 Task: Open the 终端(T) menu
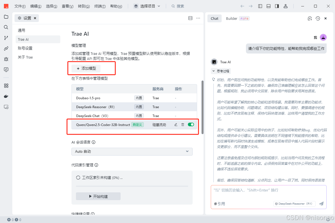[100, 6]
